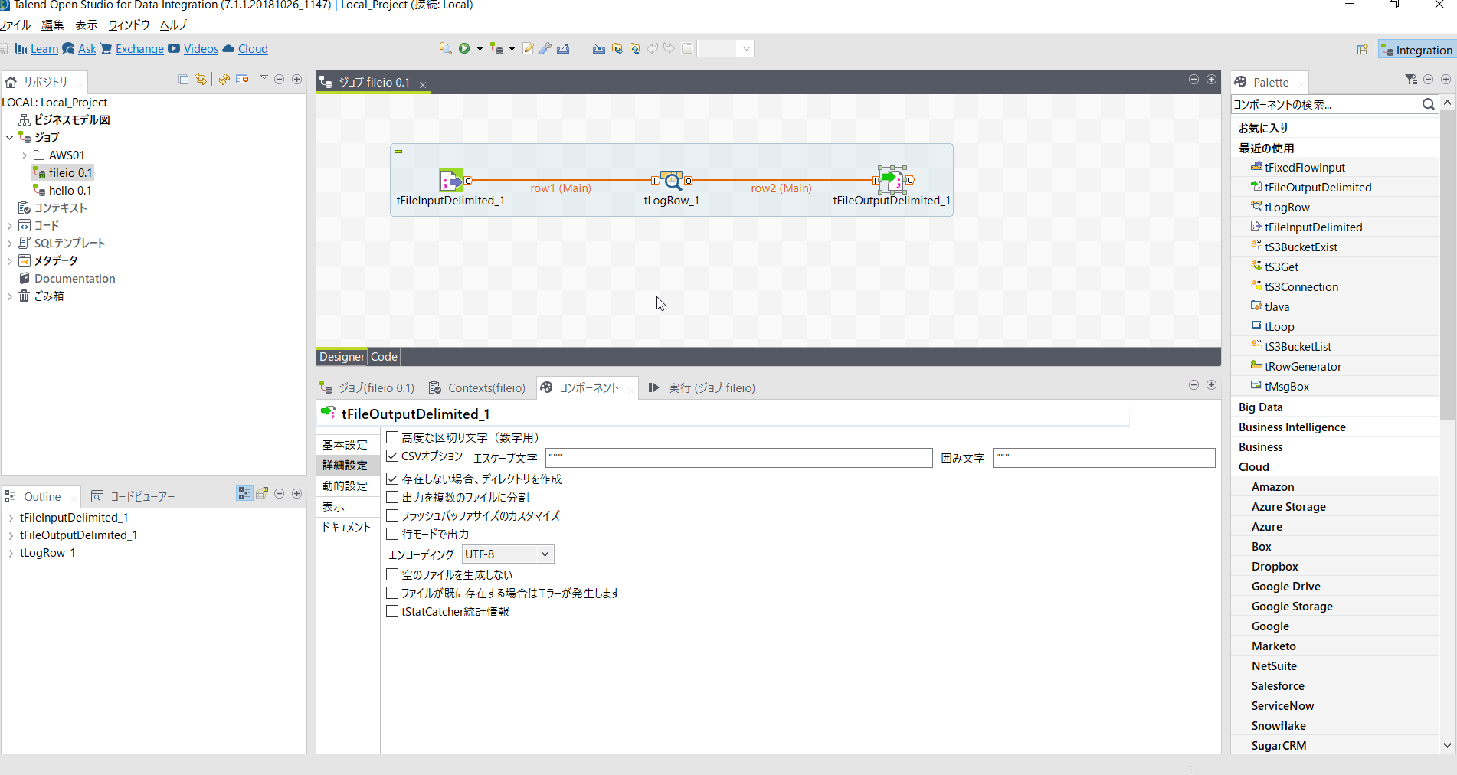Enable 行モードで出力 checkbox
Screen dimensions: 1457x775
click(x=392, y=534)
